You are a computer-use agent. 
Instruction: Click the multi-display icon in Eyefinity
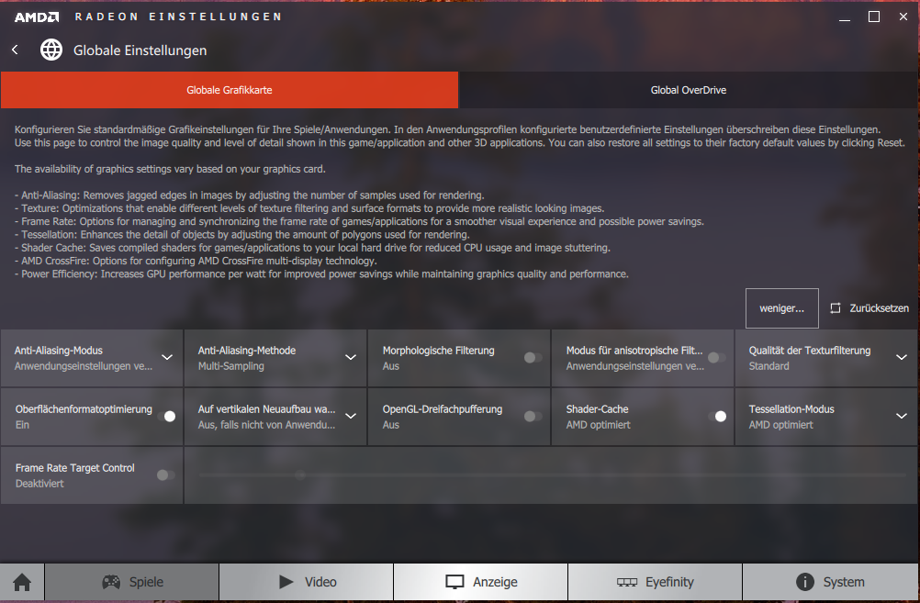626,582
